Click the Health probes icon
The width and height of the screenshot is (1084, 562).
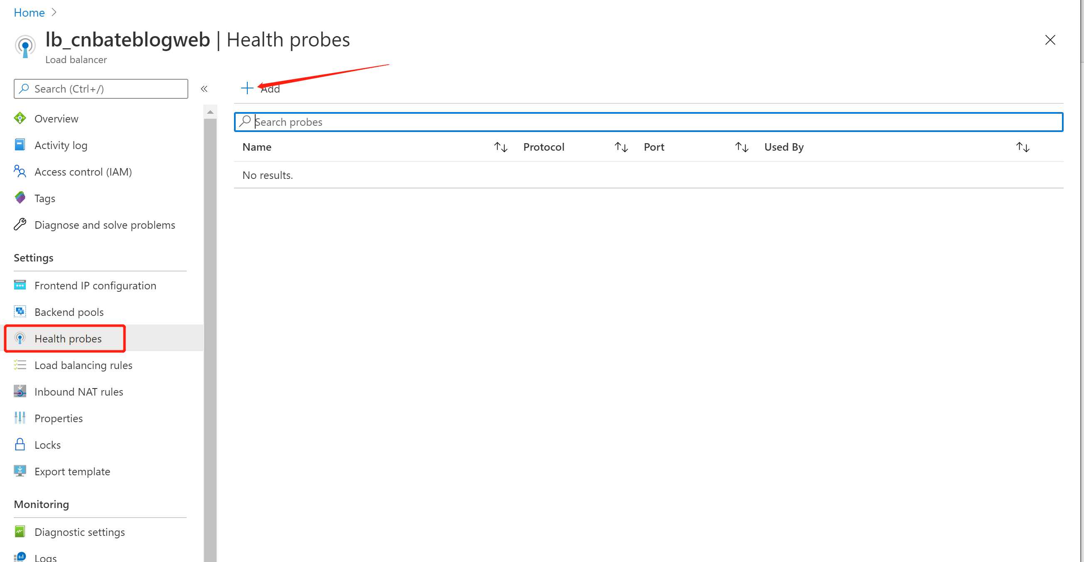(20, 338)
